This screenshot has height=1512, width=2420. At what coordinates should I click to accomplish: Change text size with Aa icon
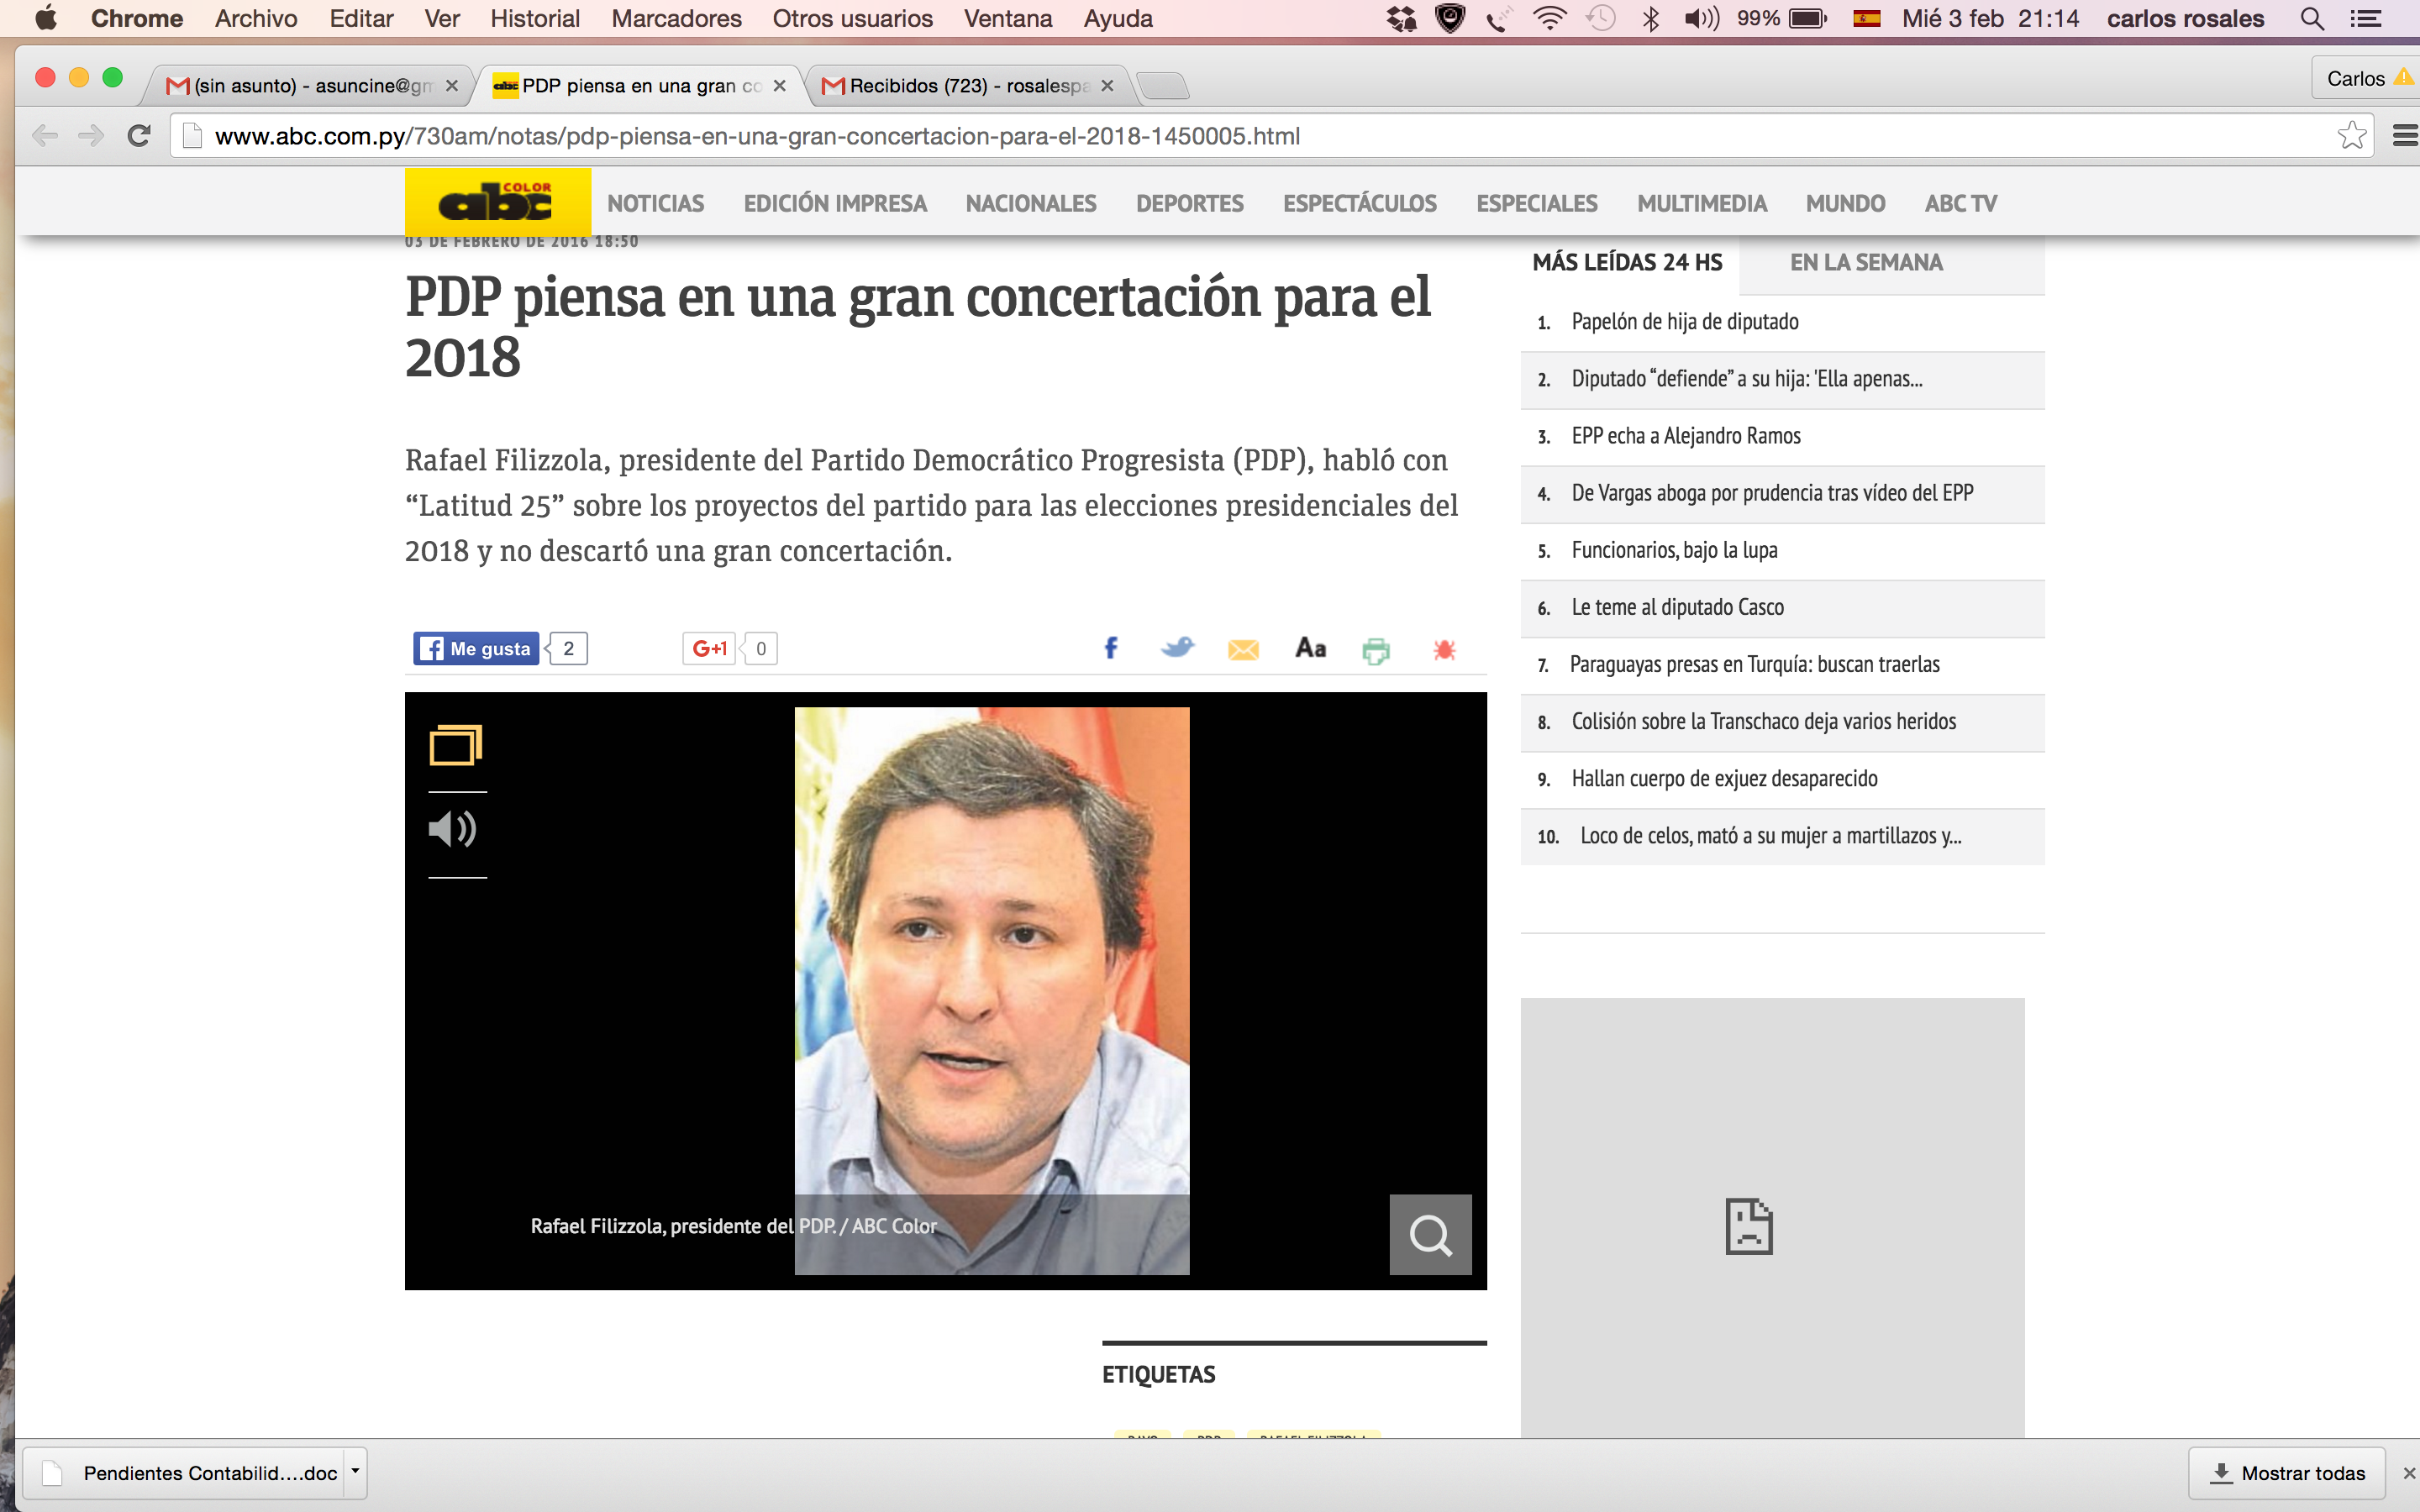coord(1310,648)
